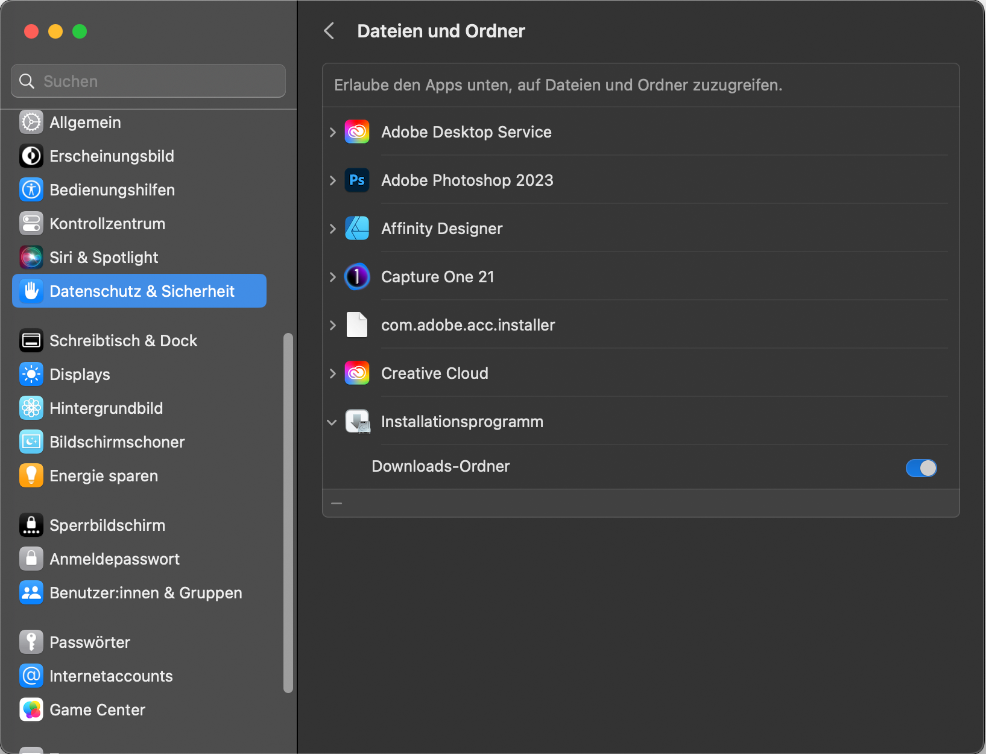Close the settings window with red button
The width and height of the screenshot is (986, 754).
pos(31,31)
